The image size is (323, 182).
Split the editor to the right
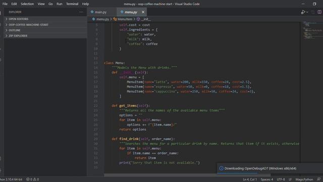(x=319, y=12)
